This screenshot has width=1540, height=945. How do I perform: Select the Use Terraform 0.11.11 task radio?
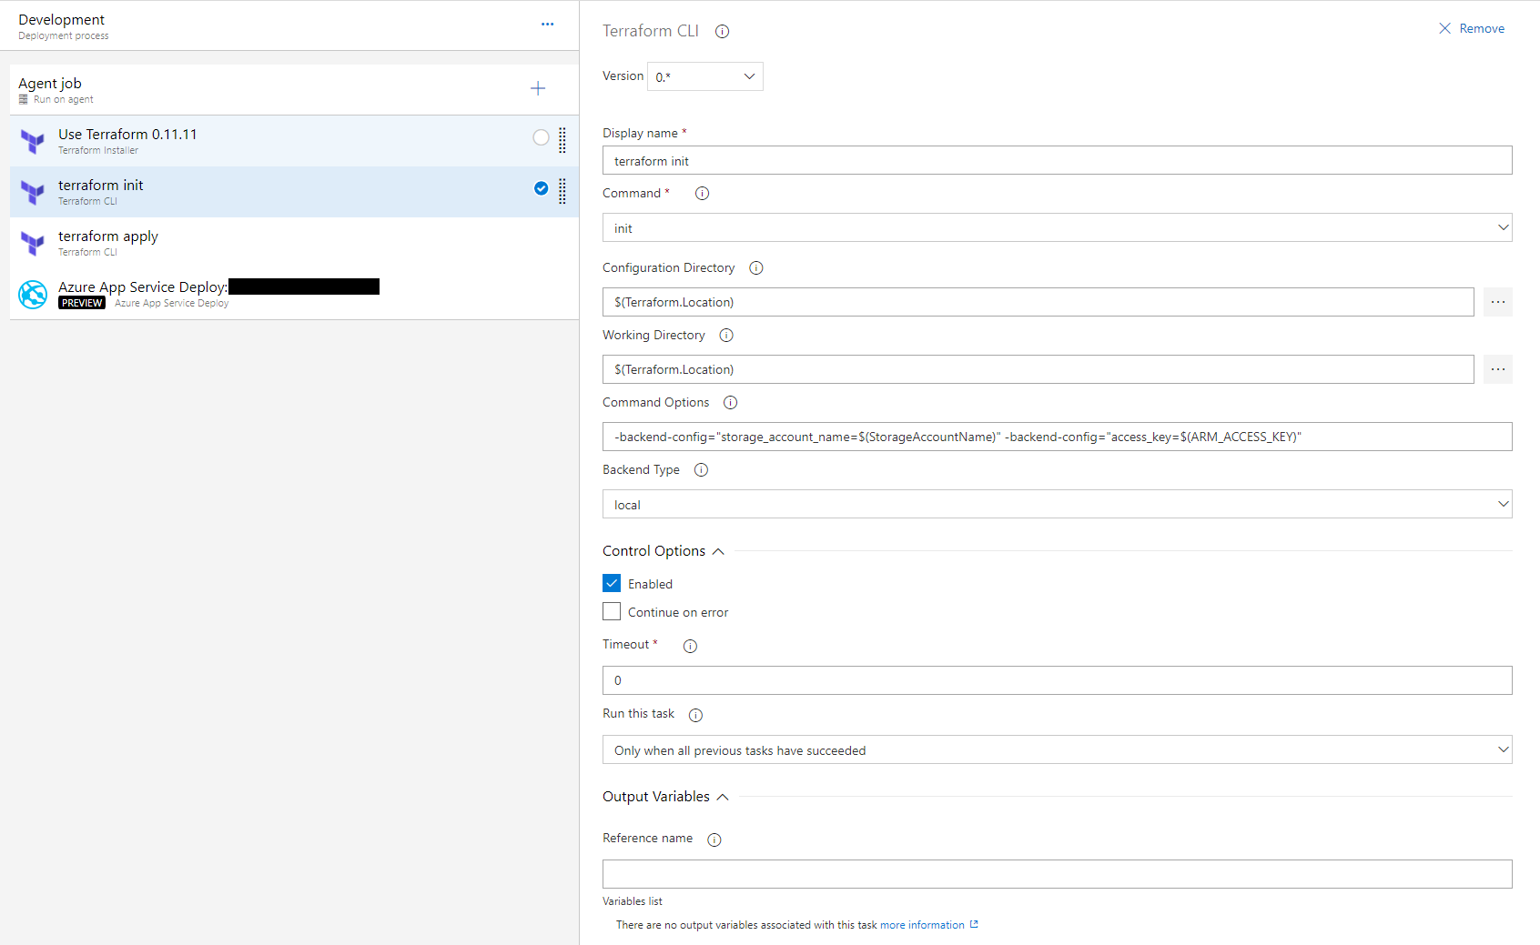542,137
